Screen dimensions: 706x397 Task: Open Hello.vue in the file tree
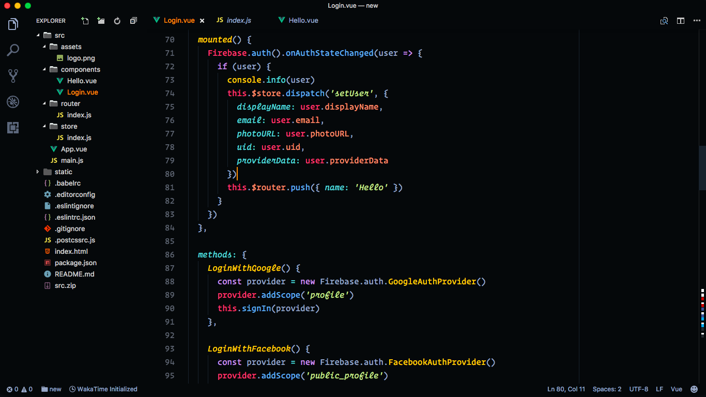82,81
